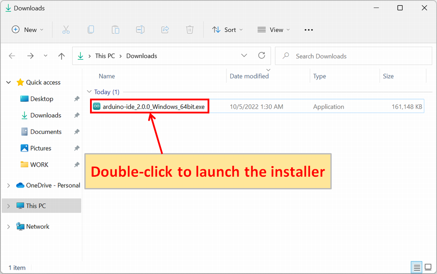Sort by Date modified column header
The image size is (437, 274).
point(249,76)
